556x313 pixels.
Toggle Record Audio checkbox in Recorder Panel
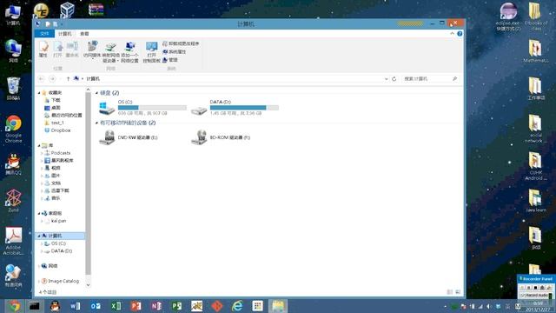coord(523,296)
